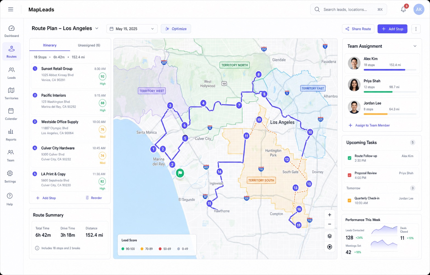
Task: Zoom in with the map plus button
Action: tap(330, 215)
